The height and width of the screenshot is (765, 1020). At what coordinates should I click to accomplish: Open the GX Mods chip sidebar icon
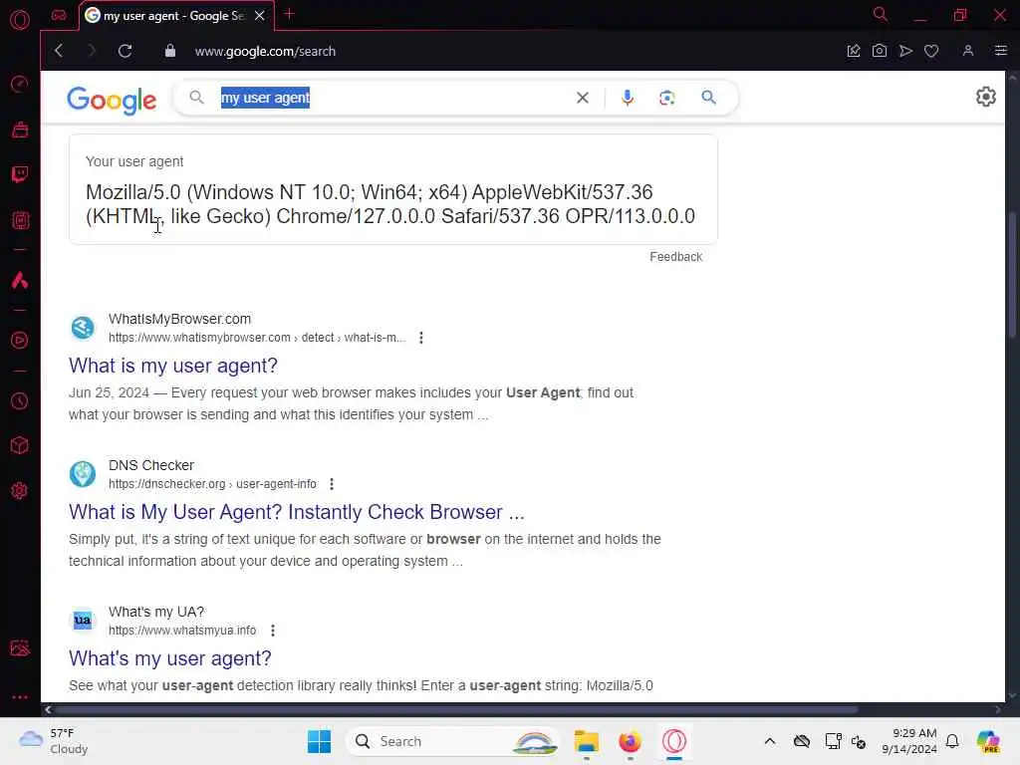(20, 220)
